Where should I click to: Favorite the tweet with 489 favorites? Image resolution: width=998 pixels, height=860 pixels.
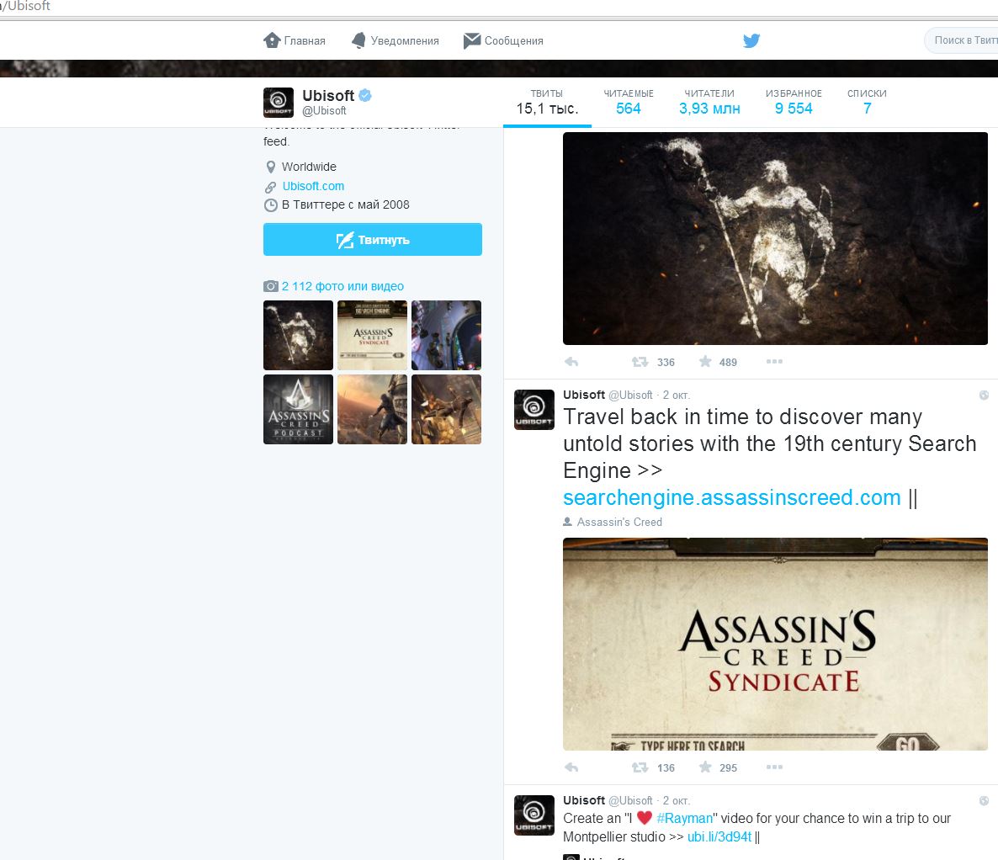click(x=705, y=362)
